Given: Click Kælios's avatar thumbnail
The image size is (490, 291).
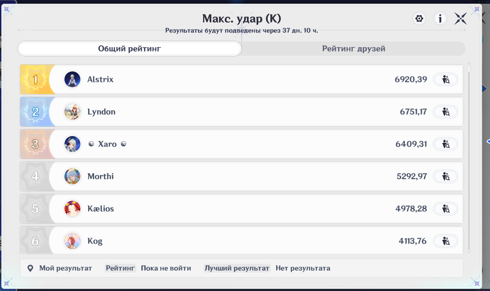Looking at the screenshot, I should (72, 209).
